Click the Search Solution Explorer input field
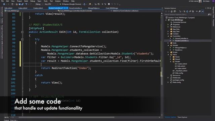Screen dimensions: 215x121 [186, 14]
